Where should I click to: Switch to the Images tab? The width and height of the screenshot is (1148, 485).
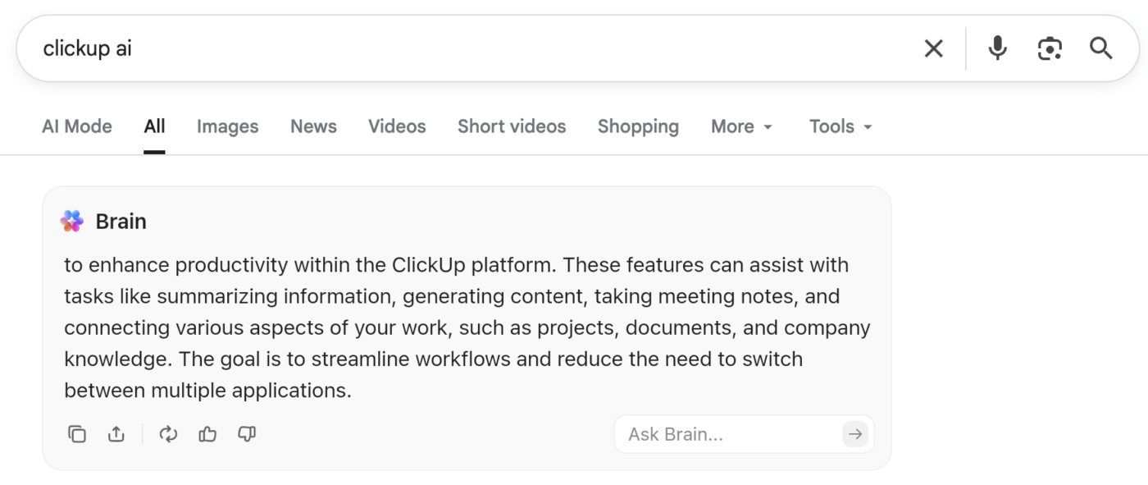[227, 126]
